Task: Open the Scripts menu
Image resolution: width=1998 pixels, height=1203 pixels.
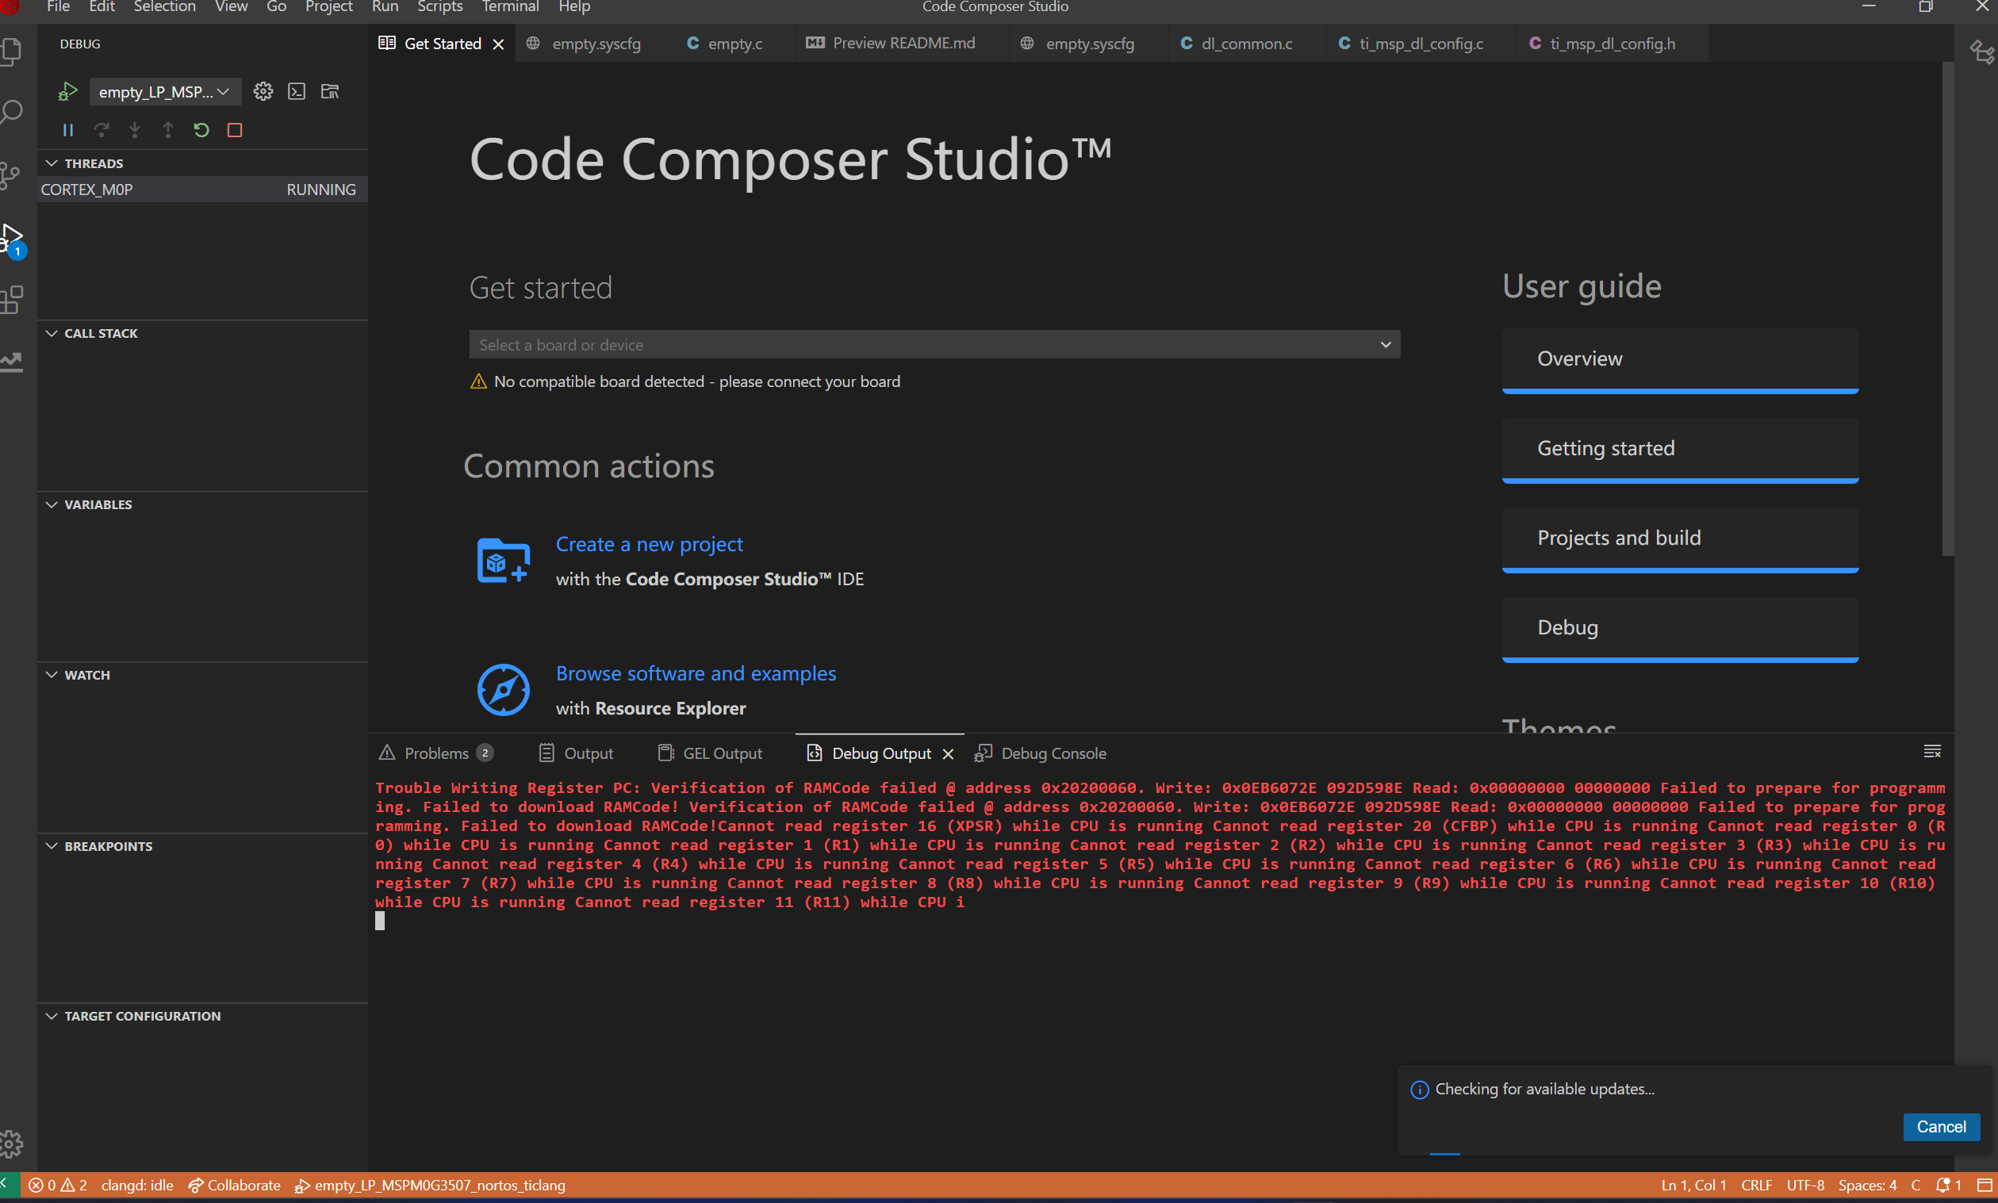Action: point(439,7)
